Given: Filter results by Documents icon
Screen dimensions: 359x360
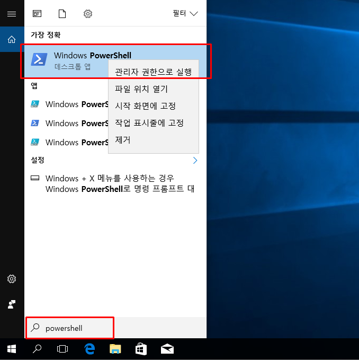Looking at the screenshot, I should coord(62,14).
